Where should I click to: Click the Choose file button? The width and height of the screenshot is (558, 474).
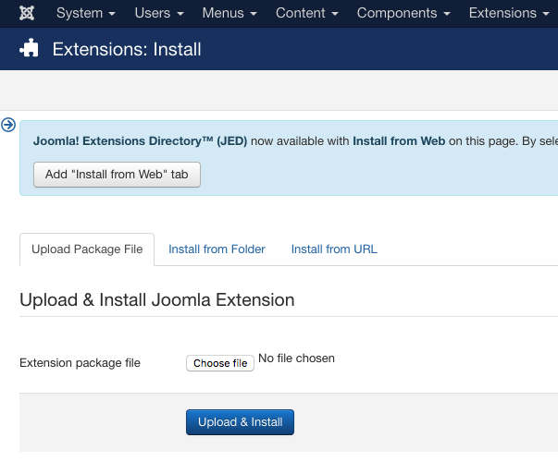point(220,363)
